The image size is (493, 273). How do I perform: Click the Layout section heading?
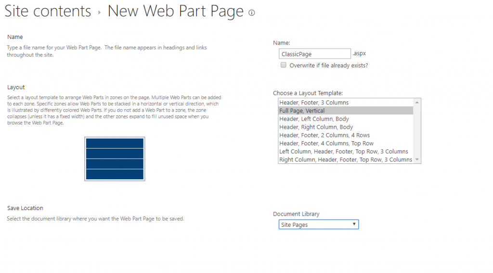[16, 87]
